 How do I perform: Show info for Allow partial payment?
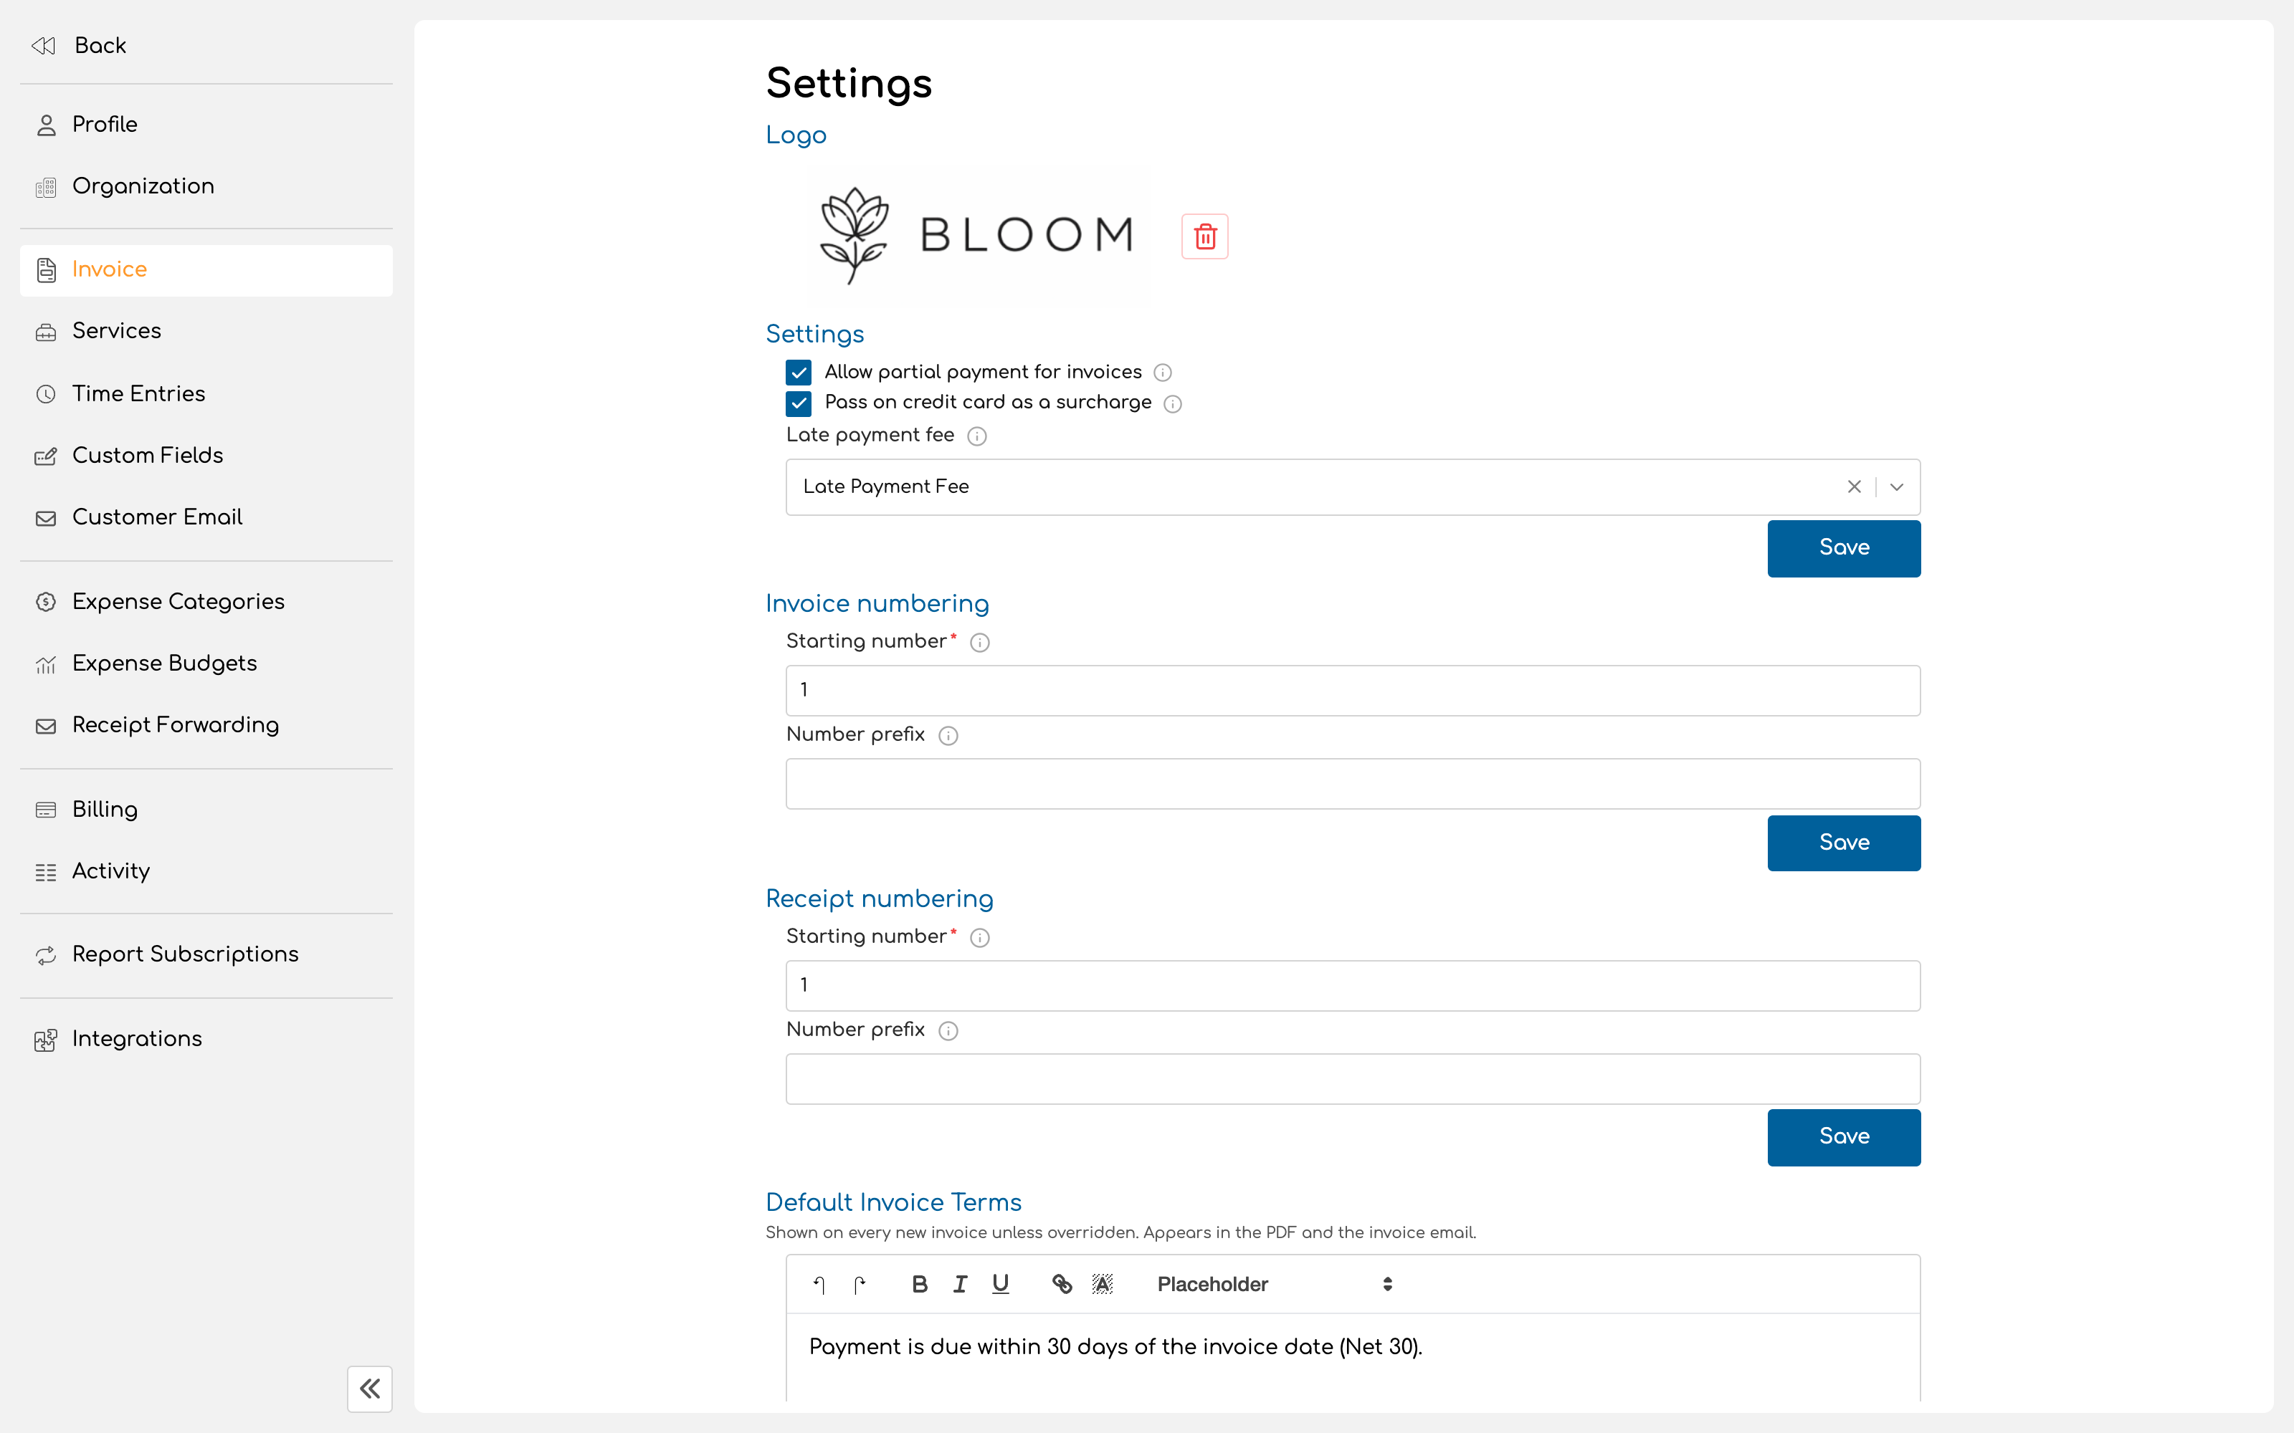point(1163,373)
